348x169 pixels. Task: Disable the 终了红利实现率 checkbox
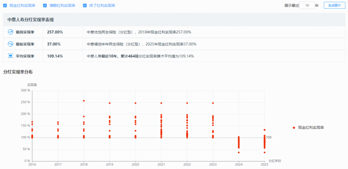pyautogui.click(x=85, y=5)
